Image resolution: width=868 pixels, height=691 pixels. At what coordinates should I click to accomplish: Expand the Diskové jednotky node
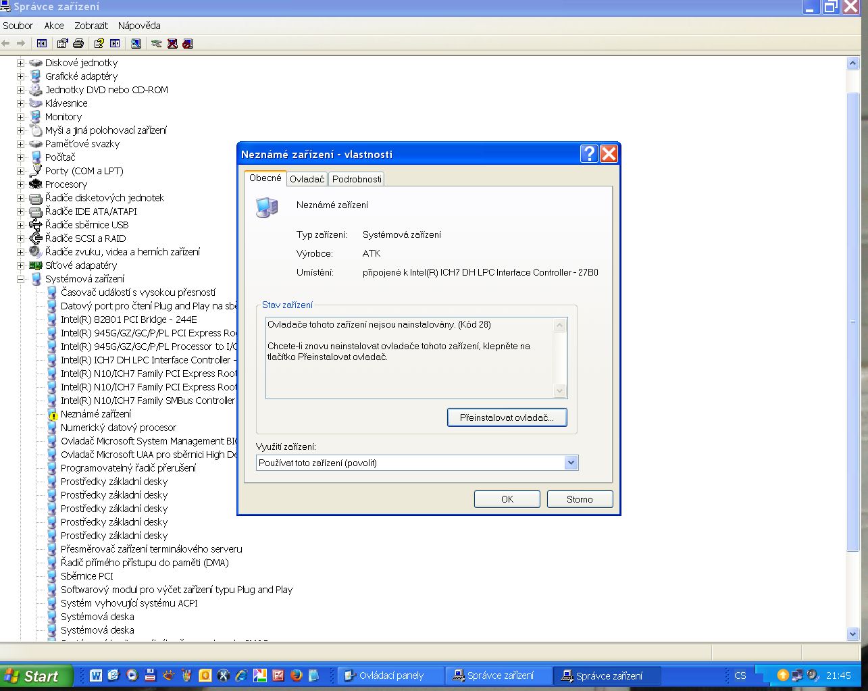click(x=20, y=63)
